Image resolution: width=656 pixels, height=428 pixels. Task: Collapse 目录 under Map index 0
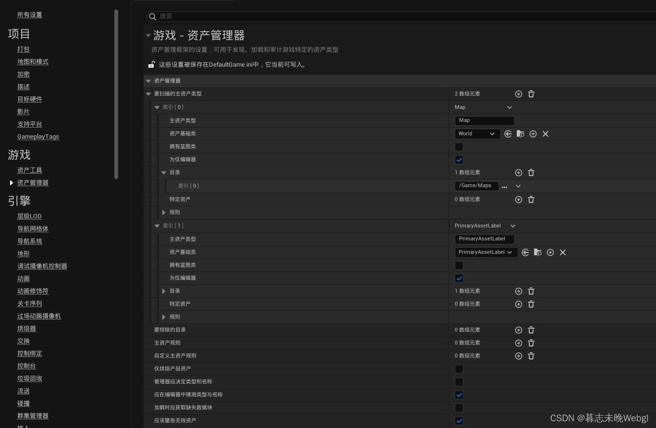(x=164, y=173)
